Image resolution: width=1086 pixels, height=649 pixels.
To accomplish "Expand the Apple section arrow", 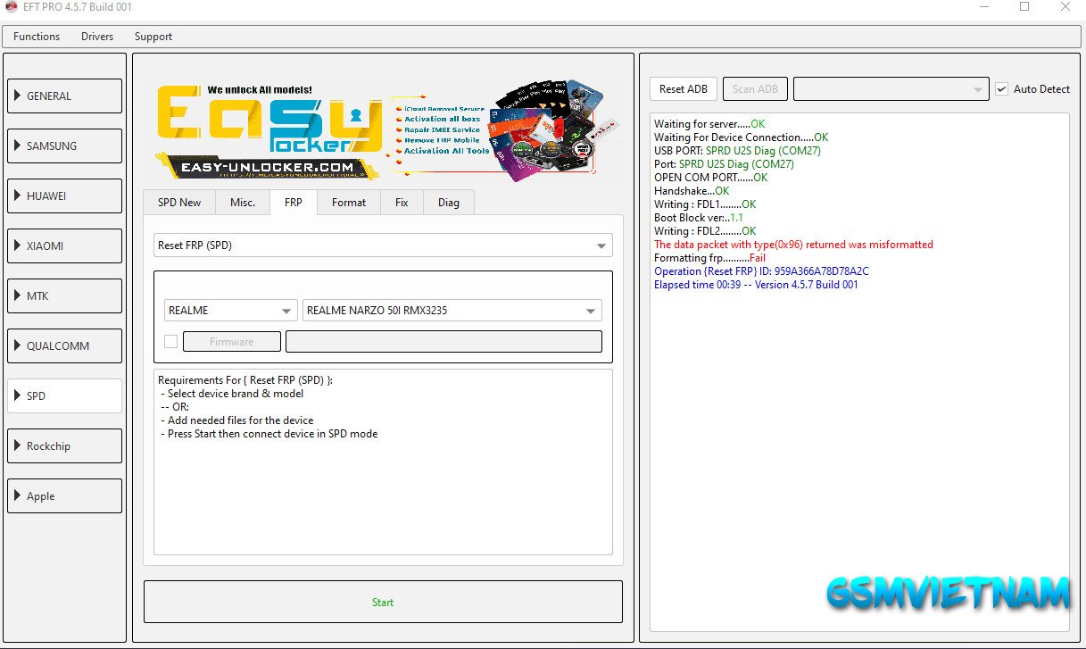I will coord(18,495).
